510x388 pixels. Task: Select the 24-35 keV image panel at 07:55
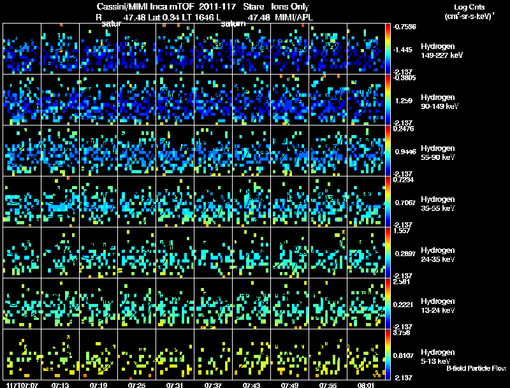[x=328, y=253]
